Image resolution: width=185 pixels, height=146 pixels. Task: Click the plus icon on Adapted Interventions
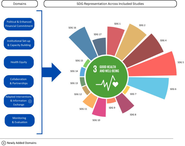[30, 101]
